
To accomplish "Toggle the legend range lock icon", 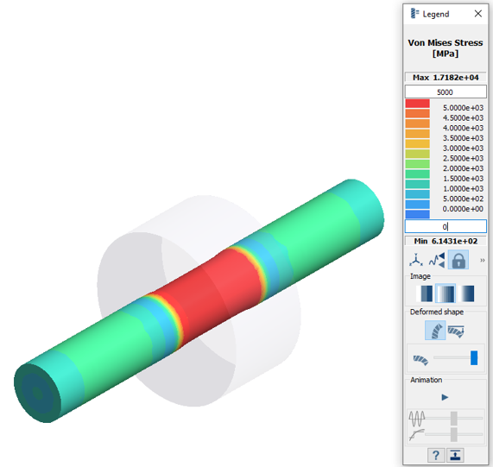I will pyautogui.click(x=458, y=260).
